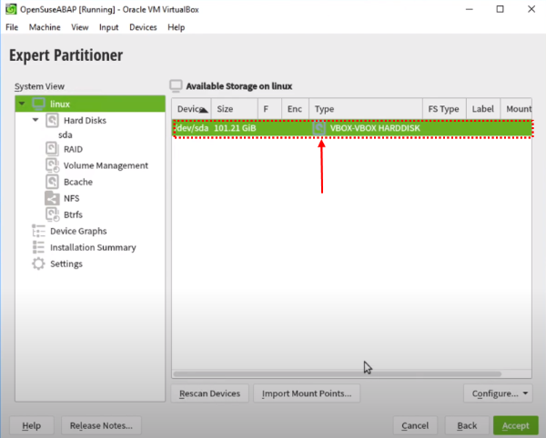Click the green Accept button

[x=516, y=425]
